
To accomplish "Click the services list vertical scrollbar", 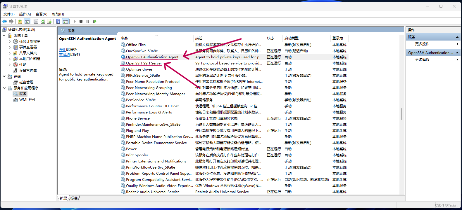I will coord(402,114).
